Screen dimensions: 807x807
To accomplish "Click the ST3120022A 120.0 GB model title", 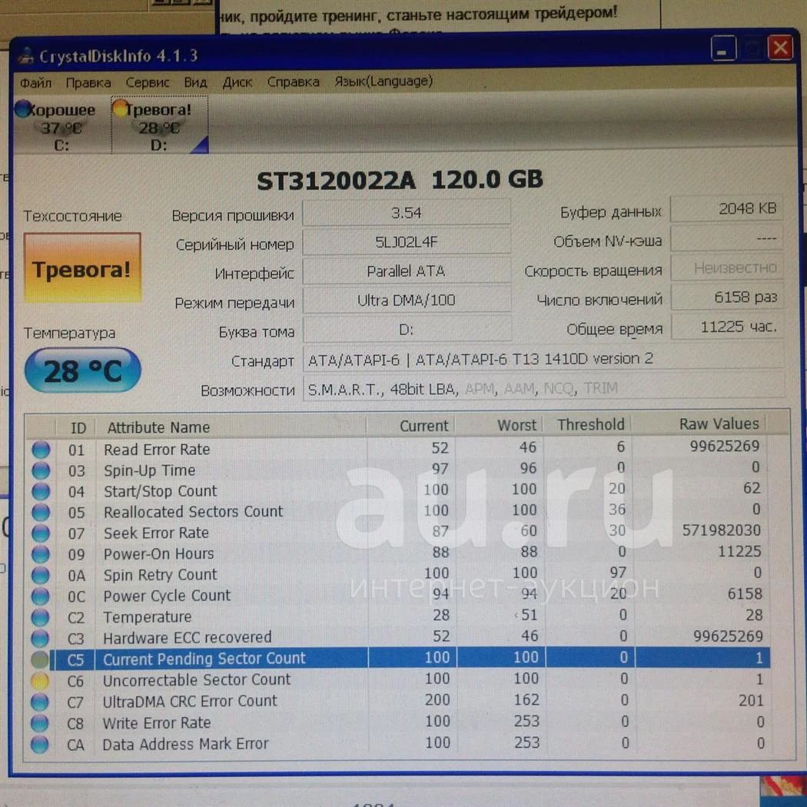I will click(x=400, y=180).
